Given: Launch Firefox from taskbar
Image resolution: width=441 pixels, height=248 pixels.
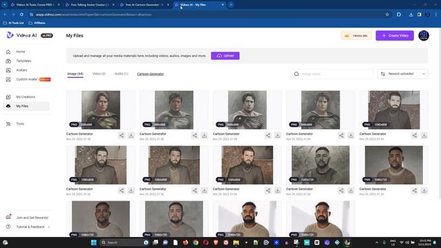Looking at the screenshot, I should point(185,242).
